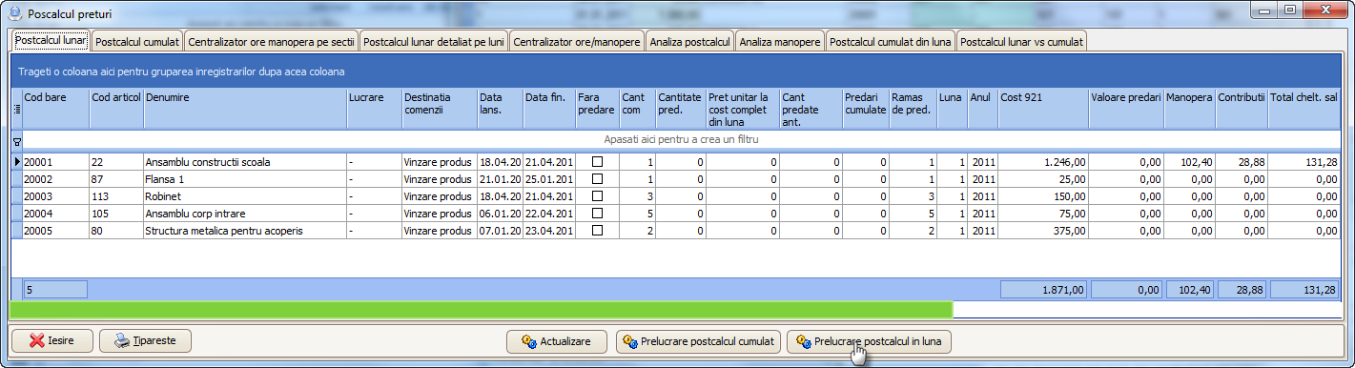Sort by Valoare predari column header
The image size is (1355, 368).
point(1127,109)
